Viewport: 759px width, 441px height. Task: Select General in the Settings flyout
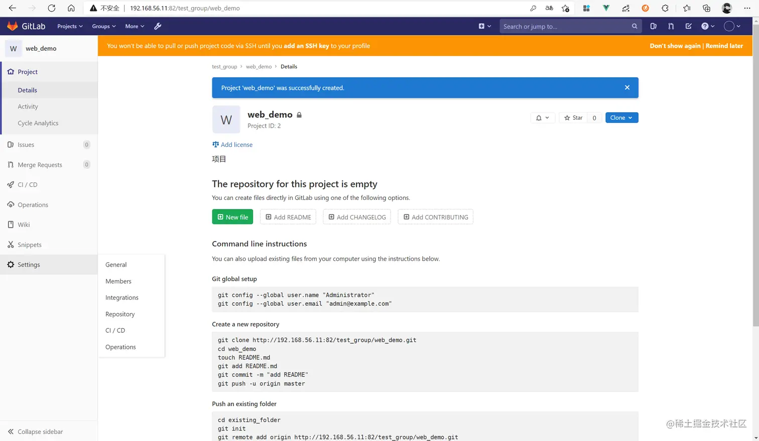point(132,265)
